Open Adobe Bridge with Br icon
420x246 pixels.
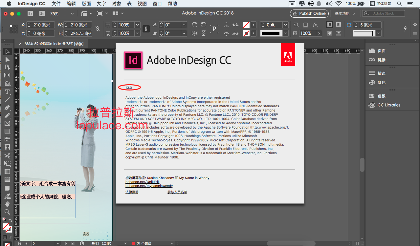click(30, 13)
